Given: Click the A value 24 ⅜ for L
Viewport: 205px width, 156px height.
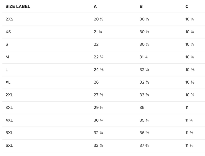Looking at the screenshot, I should (x=98, y=70).
